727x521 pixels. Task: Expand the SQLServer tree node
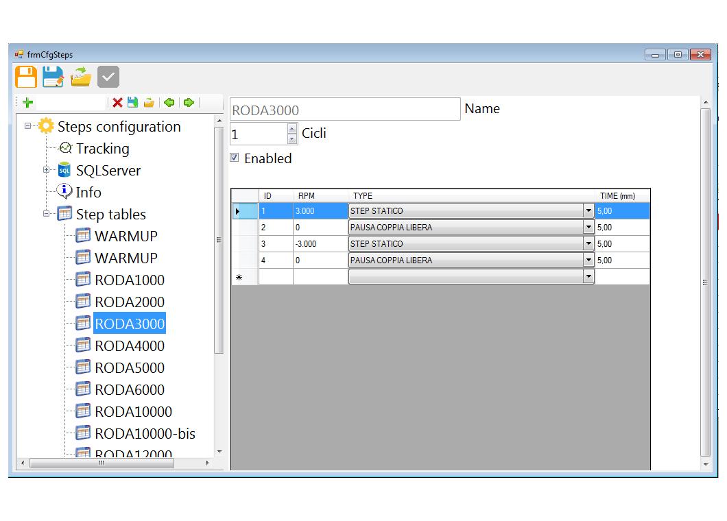pyautogui.click(x=46, y=170)
